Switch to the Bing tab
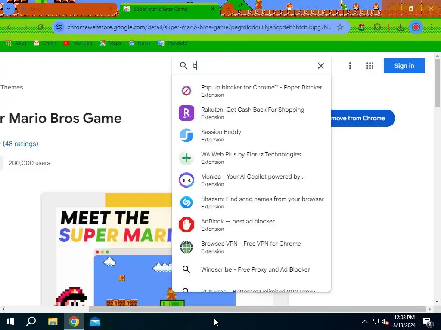The height and width of the screenshot is (330, 441). pyautogui.click(x=67, y=9)
